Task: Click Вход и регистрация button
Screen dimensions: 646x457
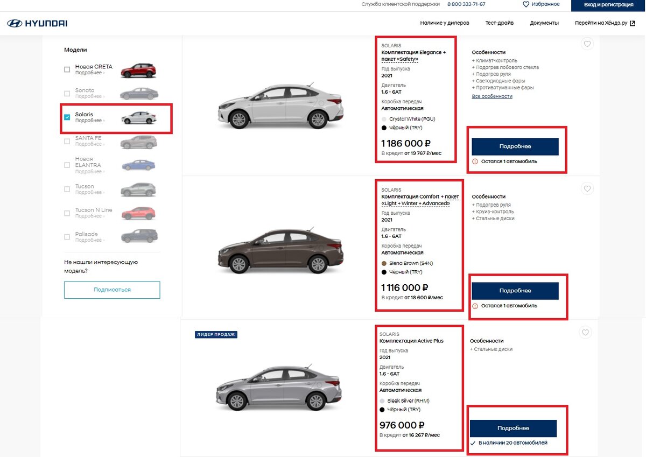Action: pos(608,5)
